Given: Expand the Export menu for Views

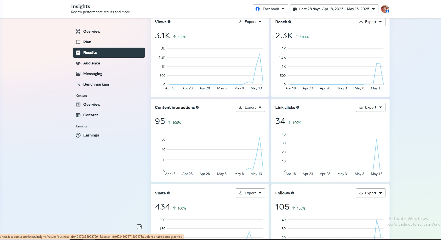Looking at the screenshot, I should pyautogui.click(x=250, y=22).
